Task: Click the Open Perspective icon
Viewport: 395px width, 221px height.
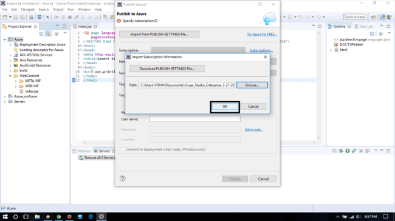Action: 373,17
